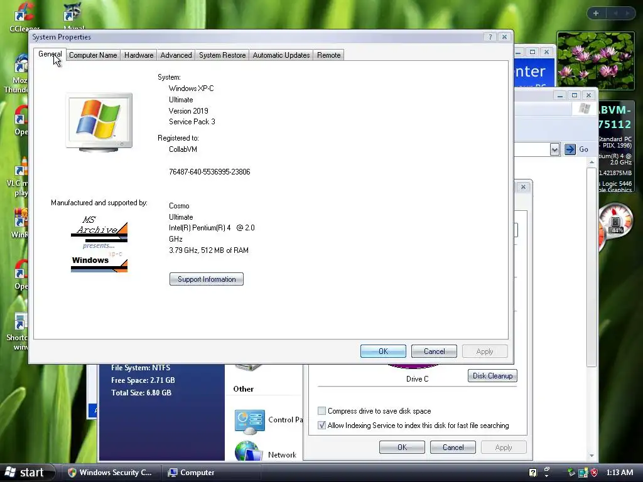Switch to the Computer Name tab
The height and width of the screenshot is (482, 643).
[x=93, y=55]
